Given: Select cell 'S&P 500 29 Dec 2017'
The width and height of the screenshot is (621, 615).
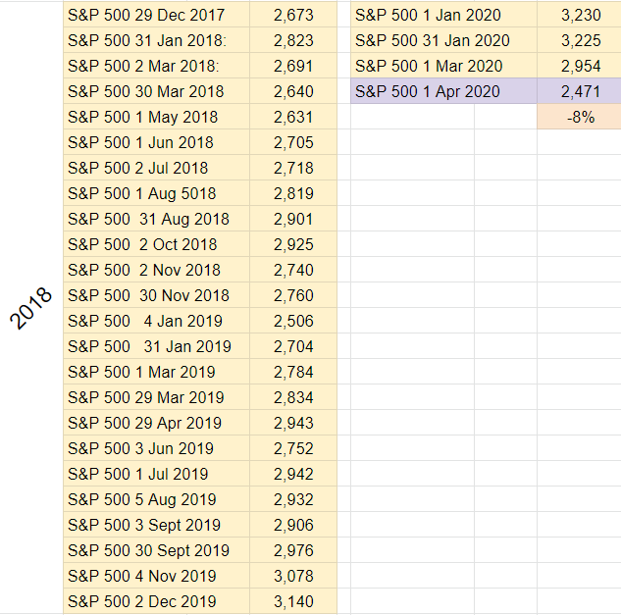Looking at the screenshot, I should pos(156,15).
